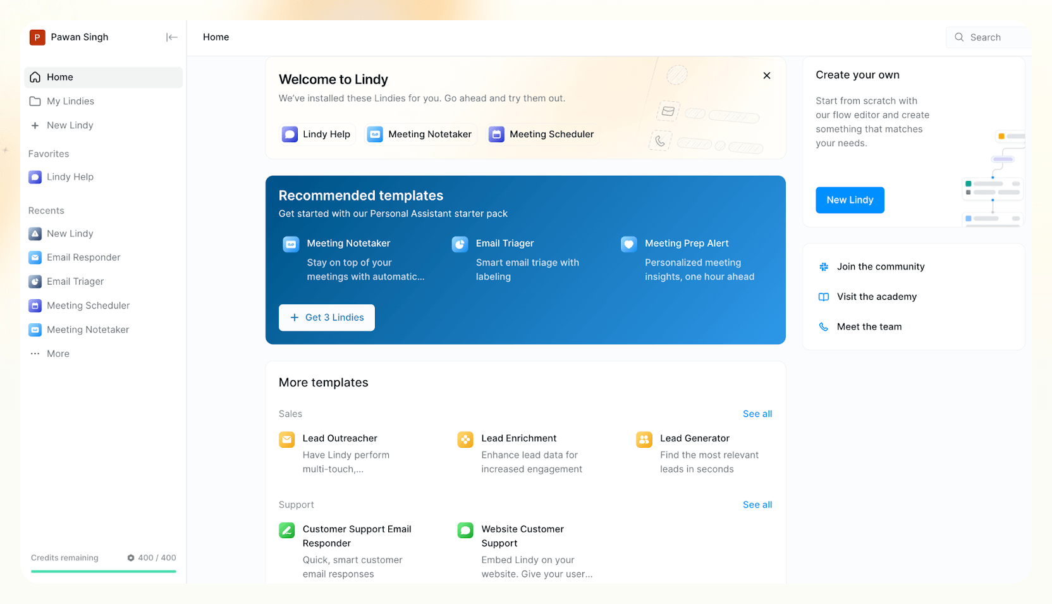Open My Lindies in sidebar
The height and width of the screenshot is (604, 1052).
[104, 101]
